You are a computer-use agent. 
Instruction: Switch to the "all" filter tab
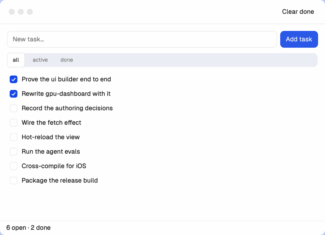tap(16, 60)
